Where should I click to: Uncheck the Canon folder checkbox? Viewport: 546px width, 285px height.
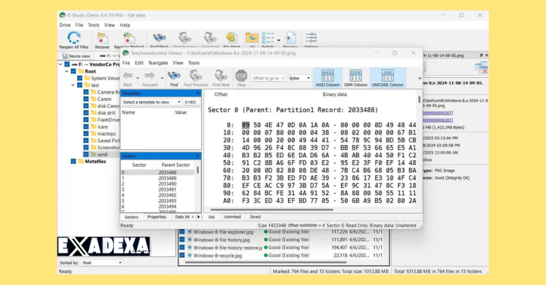86,99
